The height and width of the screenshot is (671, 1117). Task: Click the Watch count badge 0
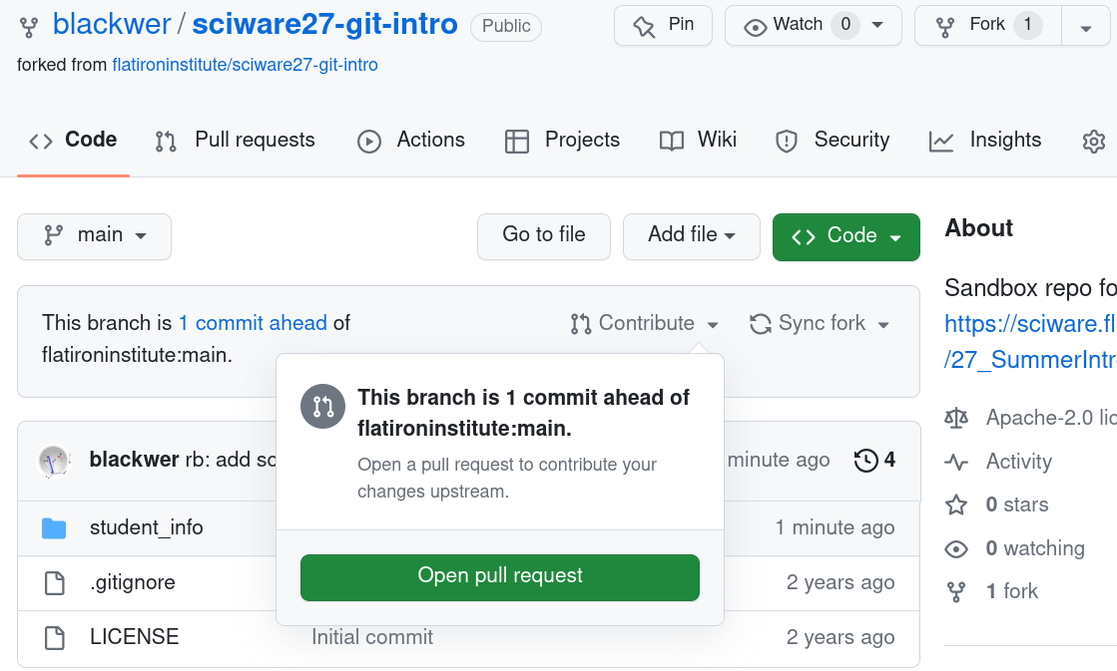point(845,25)
